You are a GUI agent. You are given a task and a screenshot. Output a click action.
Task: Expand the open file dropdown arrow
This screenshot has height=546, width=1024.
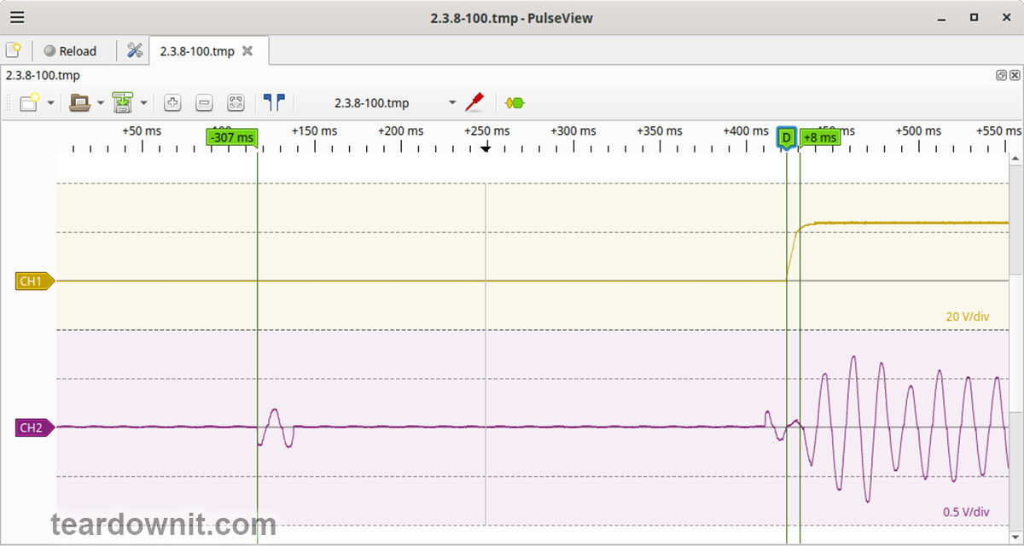(101, 103)
